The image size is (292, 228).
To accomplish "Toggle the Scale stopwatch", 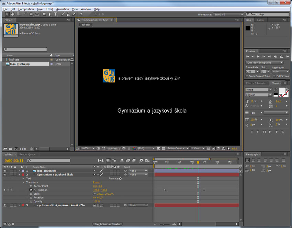I will click(x=31, y=194).
